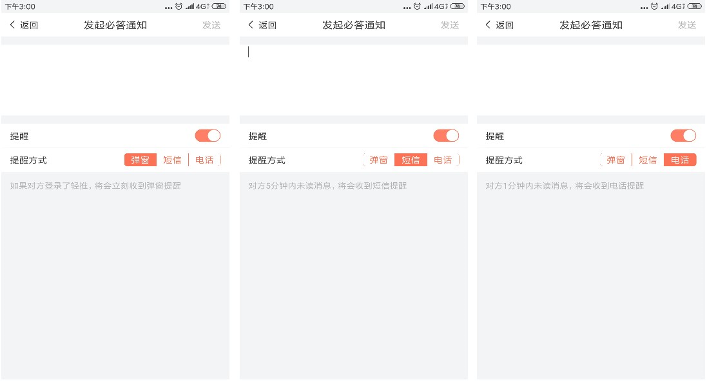Turn off the 提醒 switch on the left screen
Image resolution: width=707 pixels, height=382 pixels.
coord(208,136)
